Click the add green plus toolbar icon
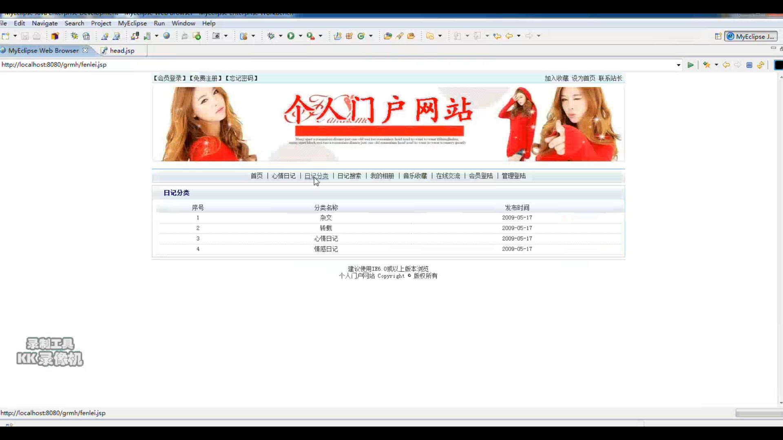 point(197,36)
